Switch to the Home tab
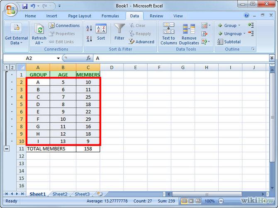 30,16
